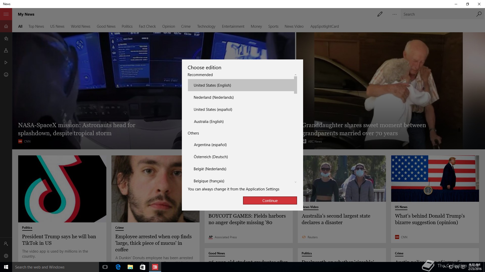Open President Trump TikTok ban headline
The width and height of the screenshot is (485, 272).
point(59,240)
